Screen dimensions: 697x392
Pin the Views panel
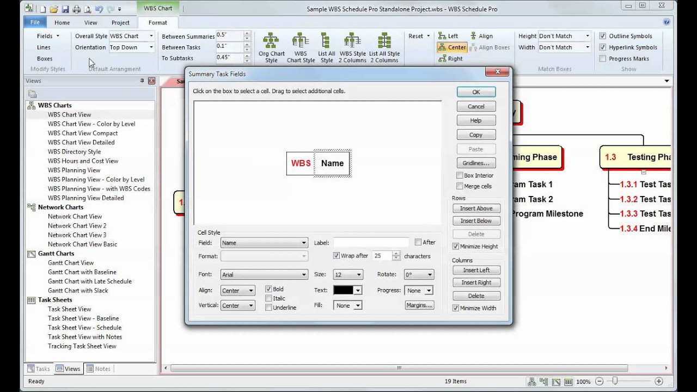[142, 81]
